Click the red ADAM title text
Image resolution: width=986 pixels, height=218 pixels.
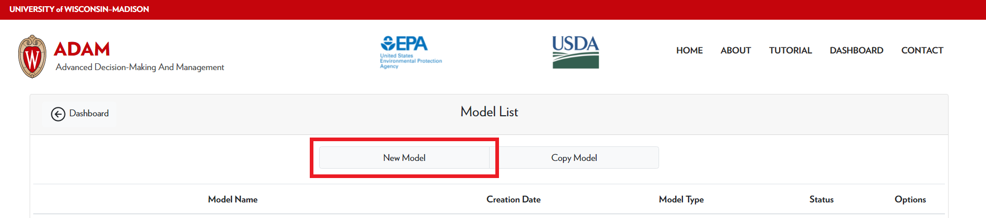point(82,49)
